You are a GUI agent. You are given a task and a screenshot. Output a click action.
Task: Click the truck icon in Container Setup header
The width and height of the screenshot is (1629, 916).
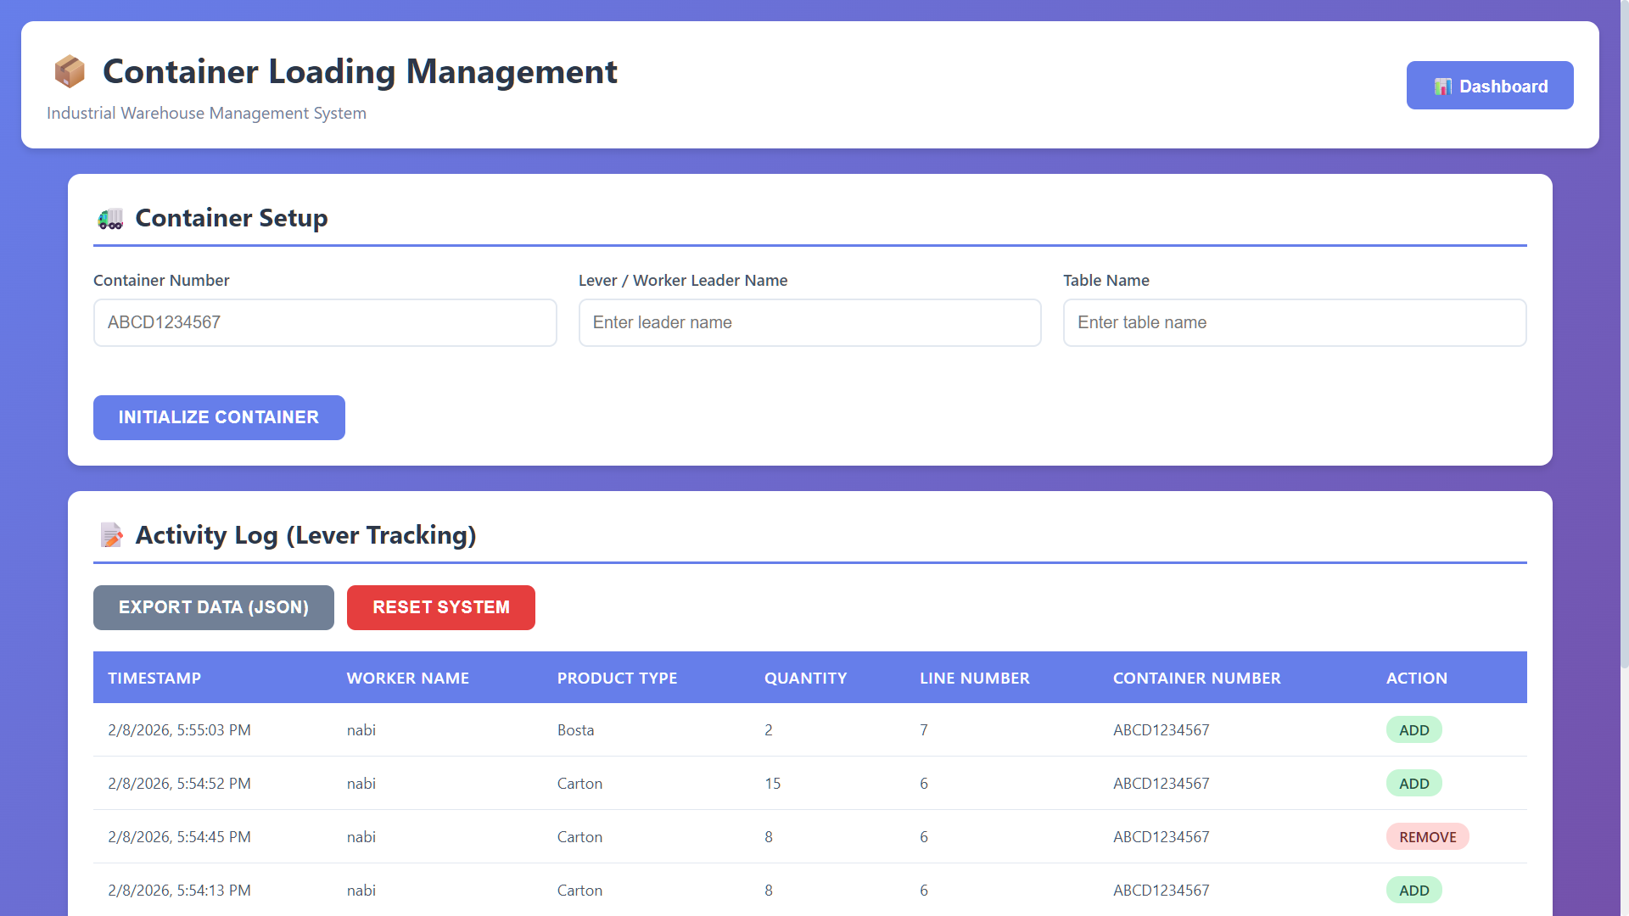click(111, 218)
